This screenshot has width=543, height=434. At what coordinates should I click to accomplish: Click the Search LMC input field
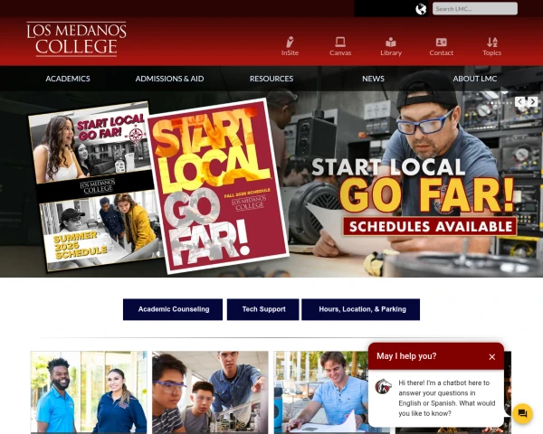point(475,9)
